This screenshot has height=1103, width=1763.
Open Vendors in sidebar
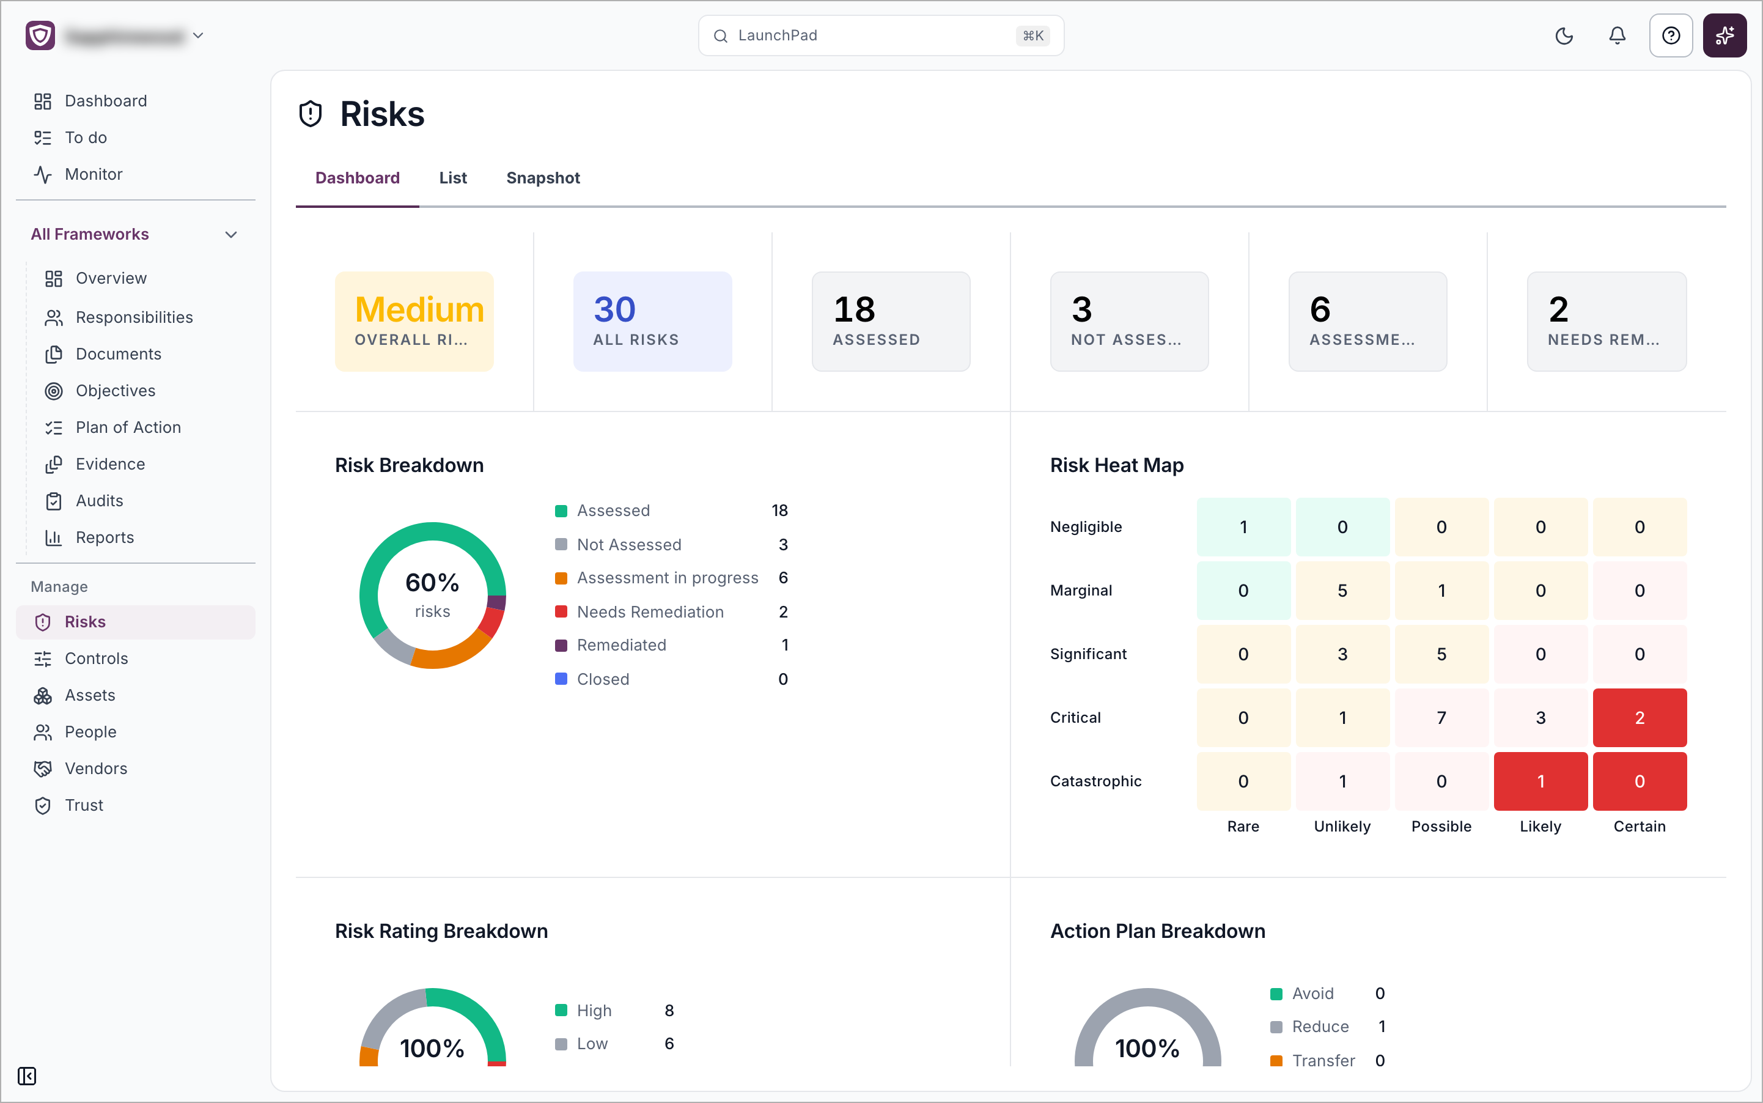click(x=136, y=769)
